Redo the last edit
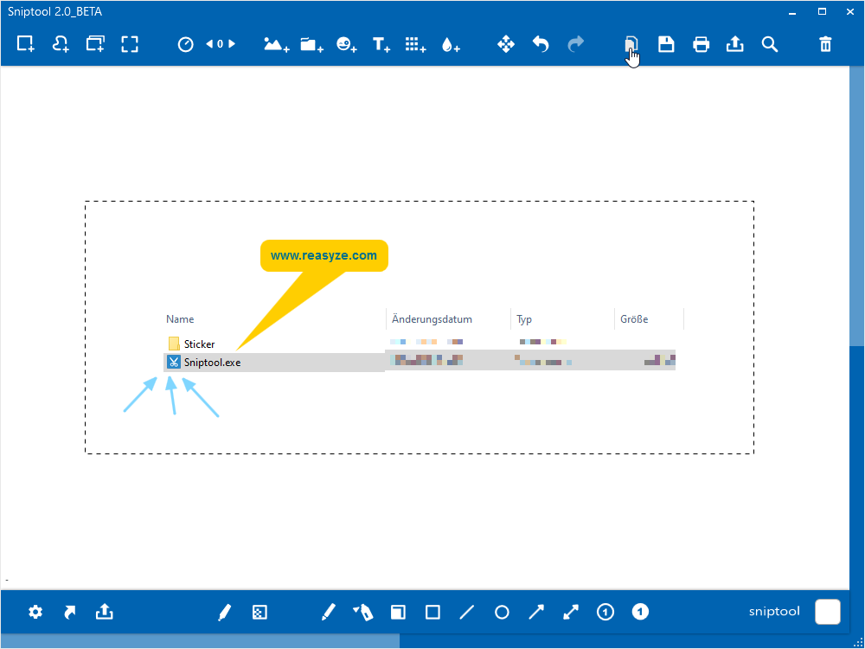Viewport: 865px width, 649px height. click(x=575, y=43)
